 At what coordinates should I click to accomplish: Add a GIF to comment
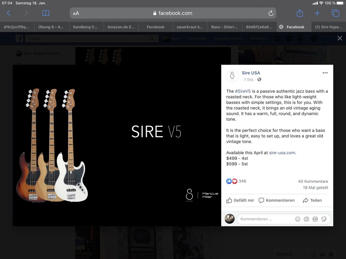pos(315,219)
